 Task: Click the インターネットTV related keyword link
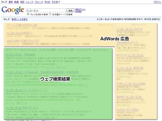[83, 50]
